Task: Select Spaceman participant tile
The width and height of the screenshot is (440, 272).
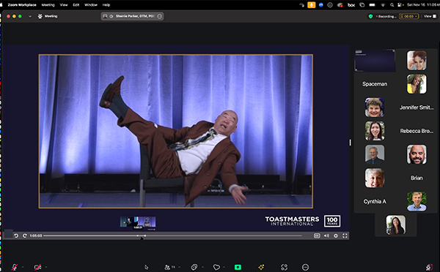Action: [375, 84]
